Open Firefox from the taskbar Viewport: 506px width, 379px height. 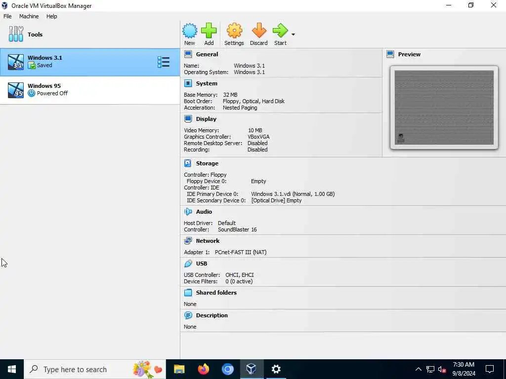click(x=203, y=369)
